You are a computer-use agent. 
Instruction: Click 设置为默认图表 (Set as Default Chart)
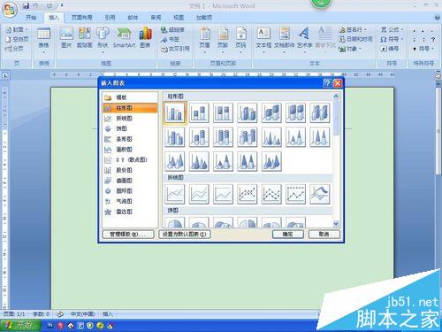click(x=185, y=235)
